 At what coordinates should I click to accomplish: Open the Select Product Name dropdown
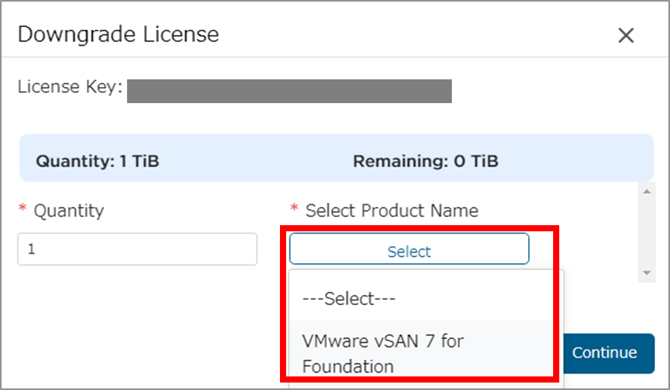409,249
